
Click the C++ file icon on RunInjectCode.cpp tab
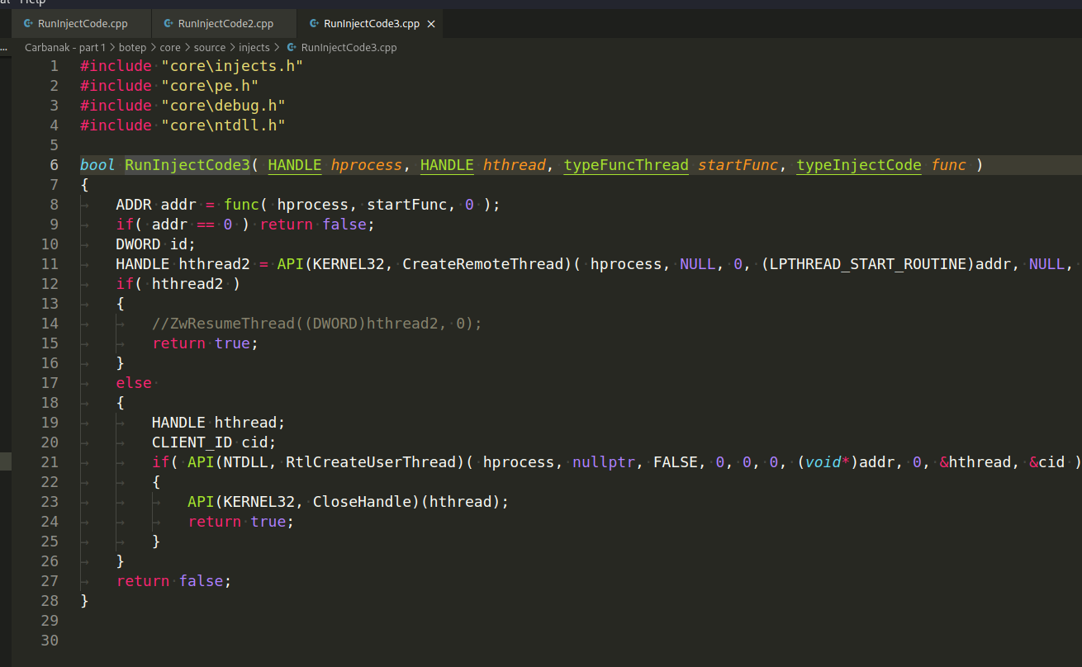point(29,24)
